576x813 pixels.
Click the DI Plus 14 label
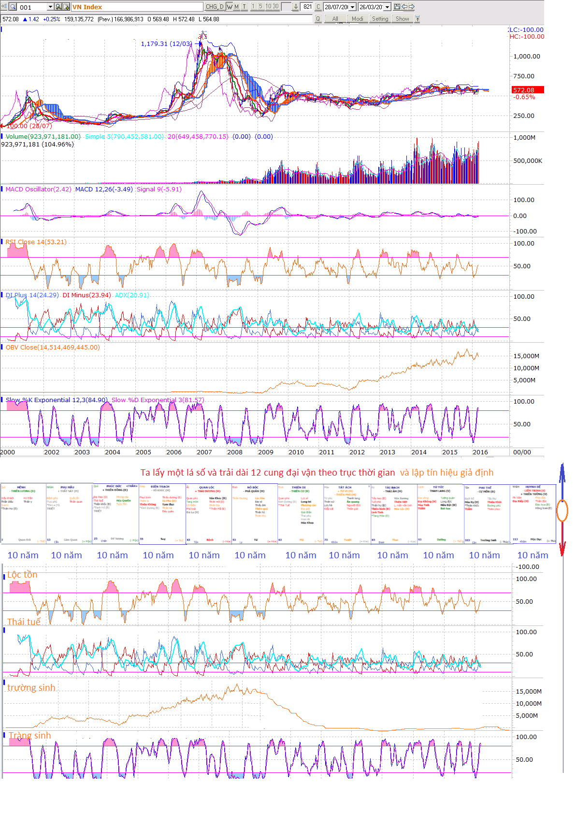point(32,295)
